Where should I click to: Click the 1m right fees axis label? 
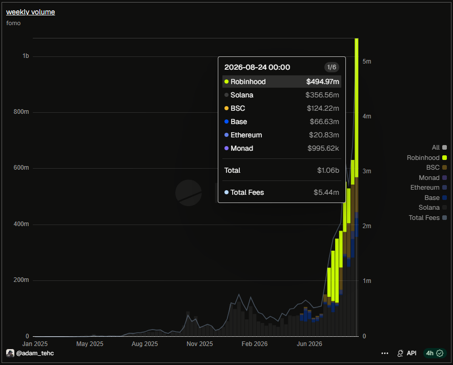366,281
